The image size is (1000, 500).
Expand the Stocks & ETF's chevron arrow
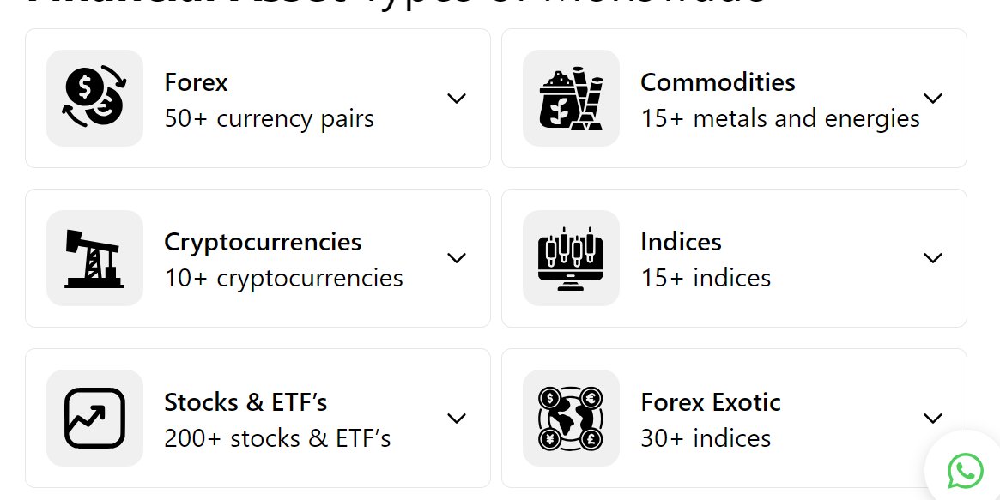(457, 419)
